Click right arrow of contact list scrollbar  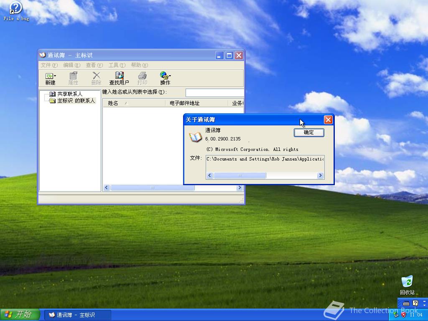coord(239,188)
